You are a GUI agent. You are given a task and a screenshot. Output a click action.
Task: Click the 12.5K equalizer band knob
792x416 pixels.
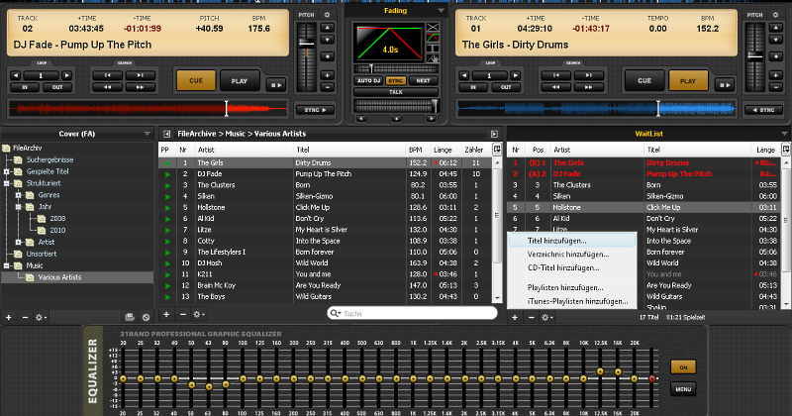click(x=600, y=371)
